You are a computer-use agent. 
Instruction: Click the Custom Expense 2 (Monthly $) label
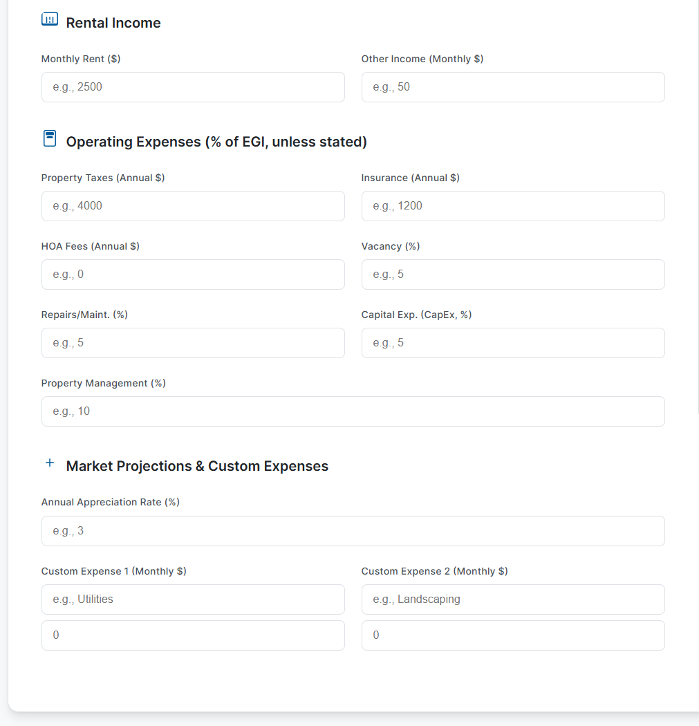coord(434,571)
